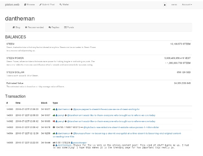Click the 'type' column header
Viewport: 203px width, 156px height.
(x=55, y=103)
